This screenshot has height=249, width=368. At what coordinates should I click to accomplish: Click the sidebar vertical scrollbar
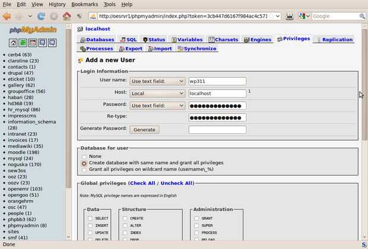click(x=68, y=132)
